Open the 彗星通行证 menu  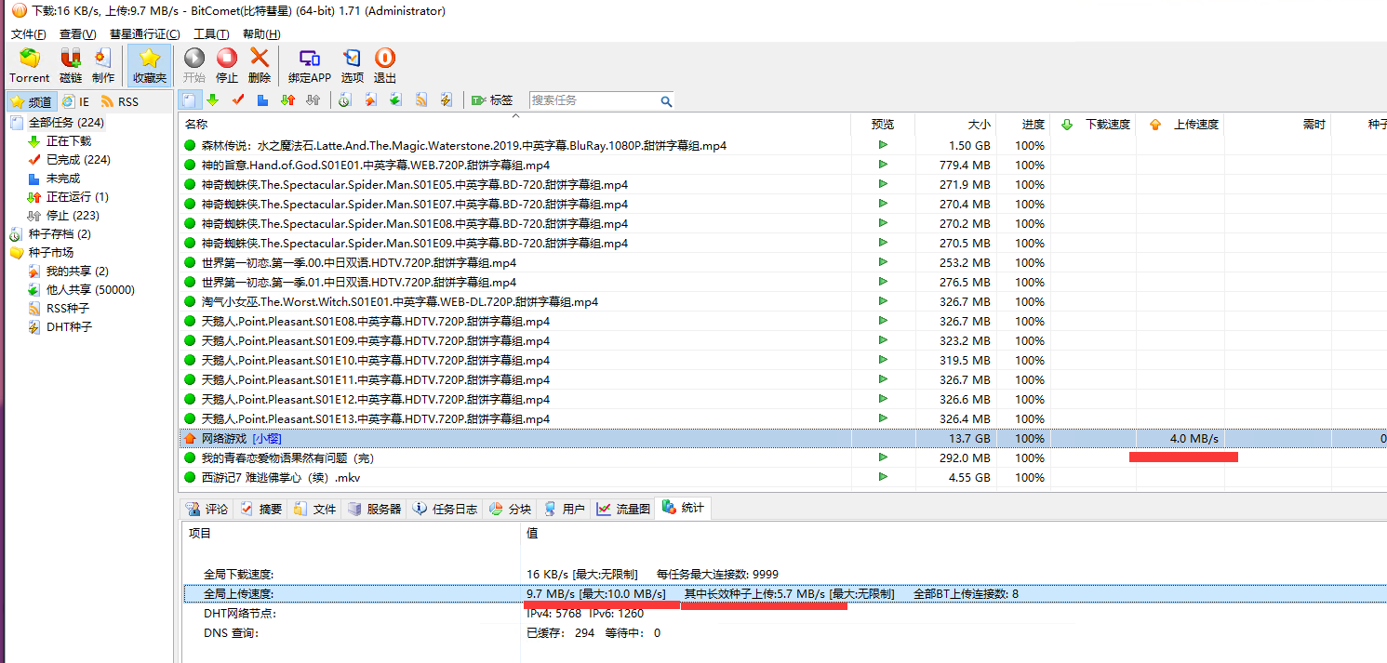[144, 34]
